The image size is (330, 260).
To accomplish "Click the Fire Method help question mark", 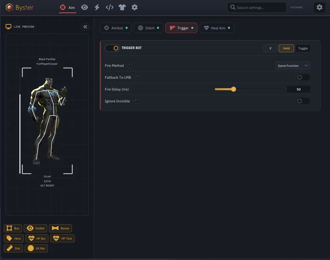I will click(x=130, y=65).
